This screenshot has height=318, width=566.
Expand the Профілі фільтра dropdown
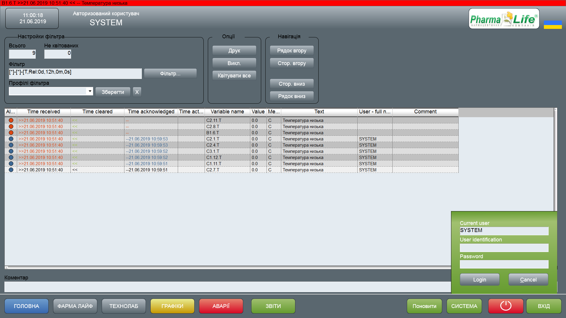tap(90, 91)
